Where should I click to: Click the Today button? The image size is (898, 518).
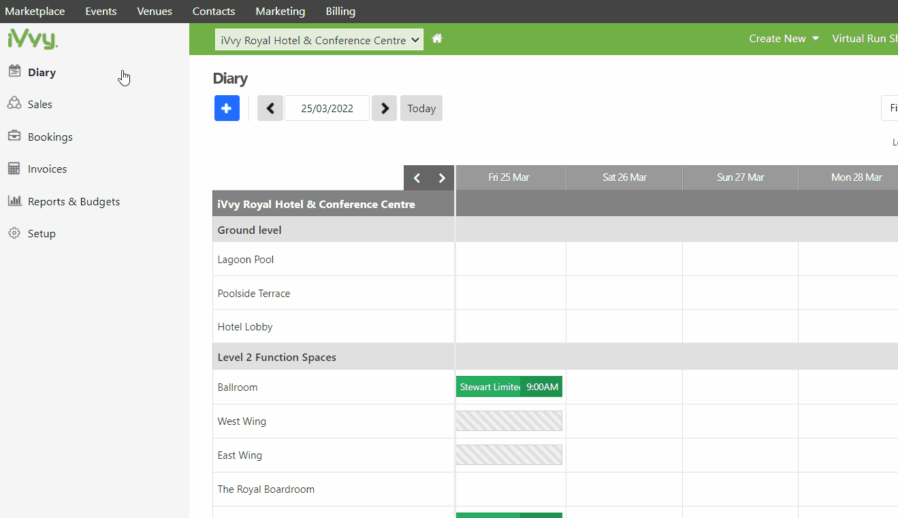421,108
